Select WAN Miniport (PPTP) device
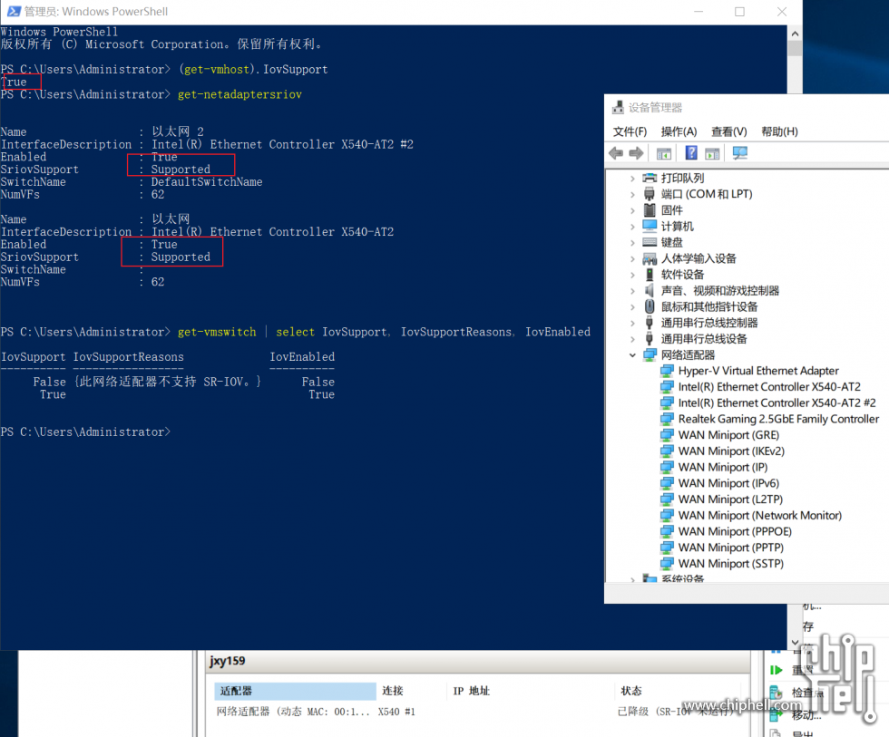Screen dimensions: 889x737 pos(731,548)
